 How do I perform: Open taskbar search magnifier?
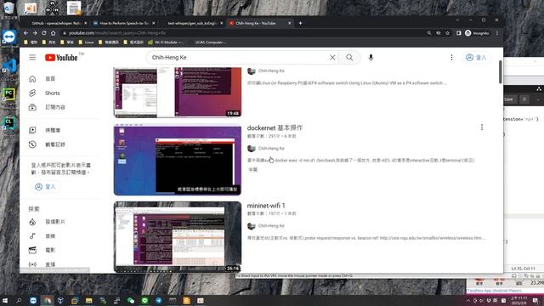coord(19,300)
